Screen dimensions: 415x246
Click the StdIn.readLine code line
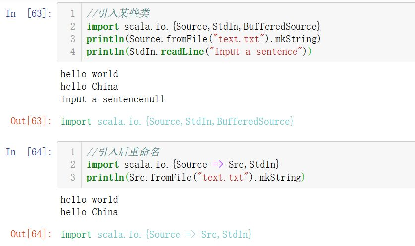click(198, 51)
